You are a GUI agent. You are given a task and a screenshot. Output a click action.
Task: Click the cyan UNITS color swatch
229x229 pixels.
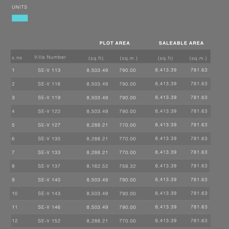pos(20,18)
